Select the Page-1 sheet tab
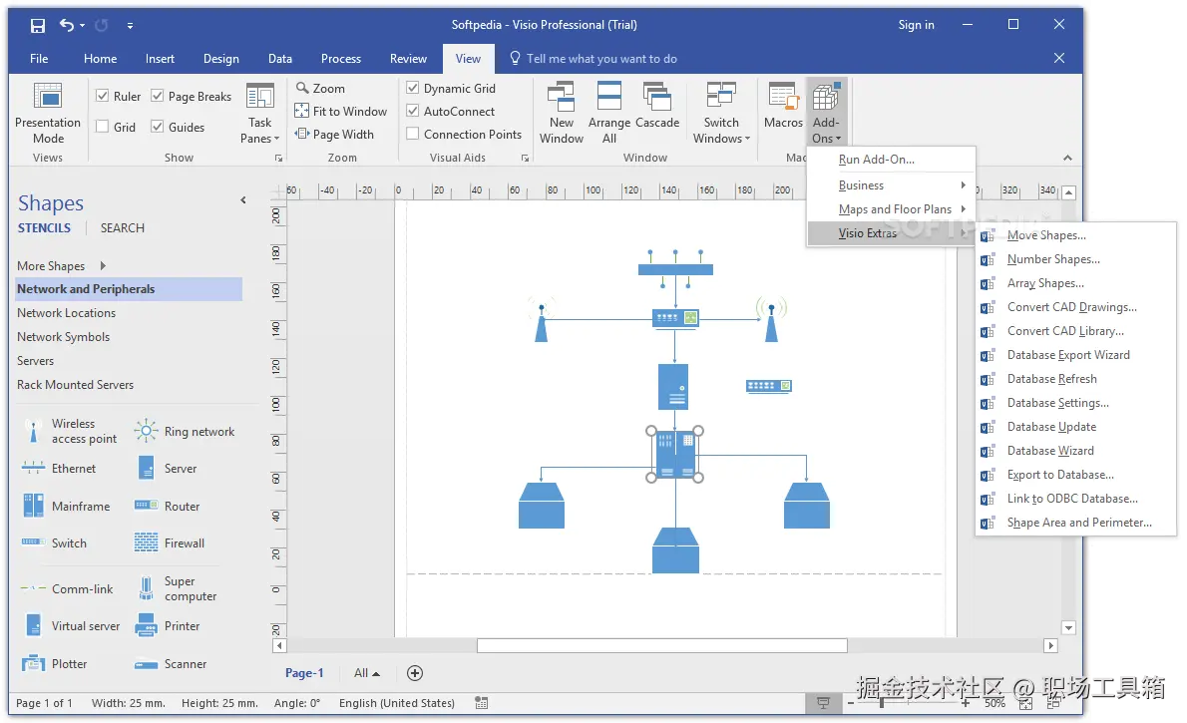The width and height of the screenshot is (1187, 723). (x=304, y=673)
